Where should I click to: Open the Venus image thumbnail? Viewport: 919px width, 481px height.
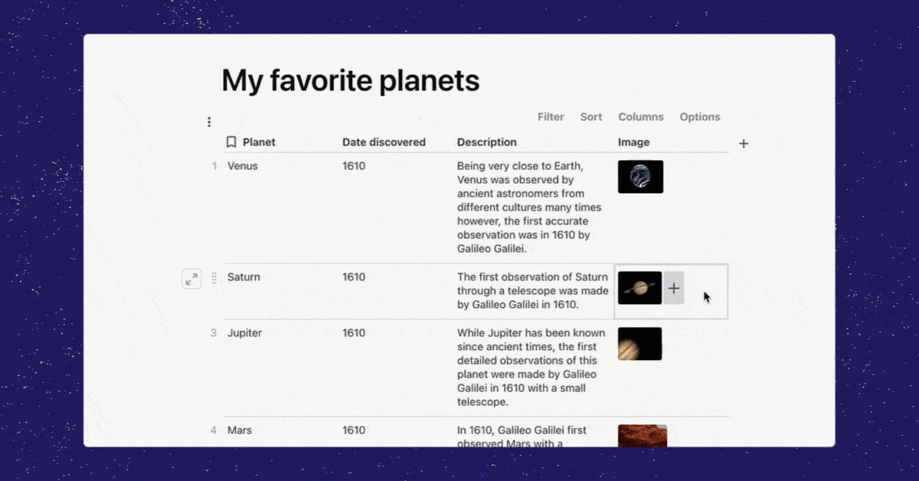(x=640, y=177)
